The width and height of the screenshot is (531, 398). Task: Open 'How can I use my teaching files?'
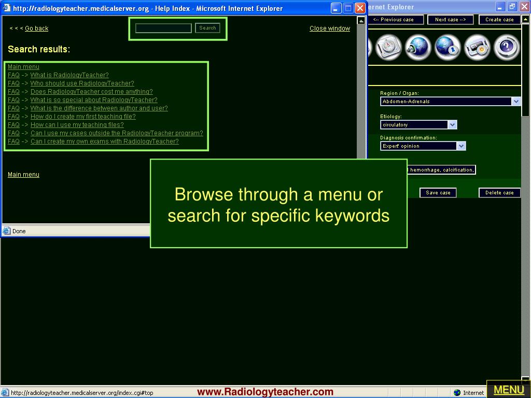point(77,125)
